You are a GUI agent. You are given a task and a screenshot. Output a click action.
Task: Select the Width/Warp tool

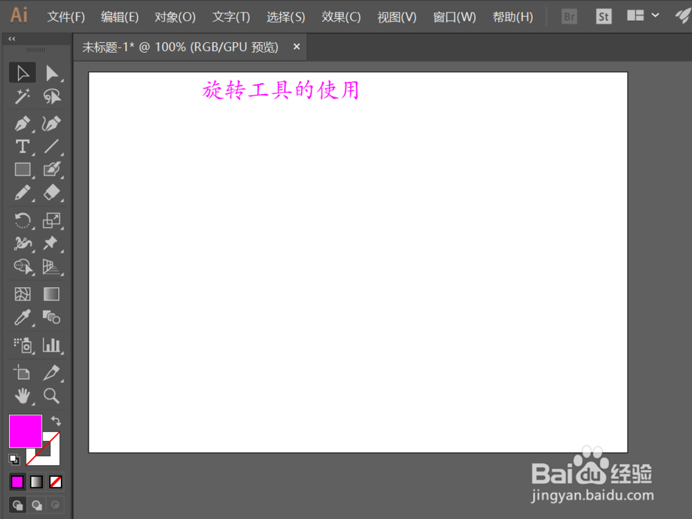click(22, 243)
